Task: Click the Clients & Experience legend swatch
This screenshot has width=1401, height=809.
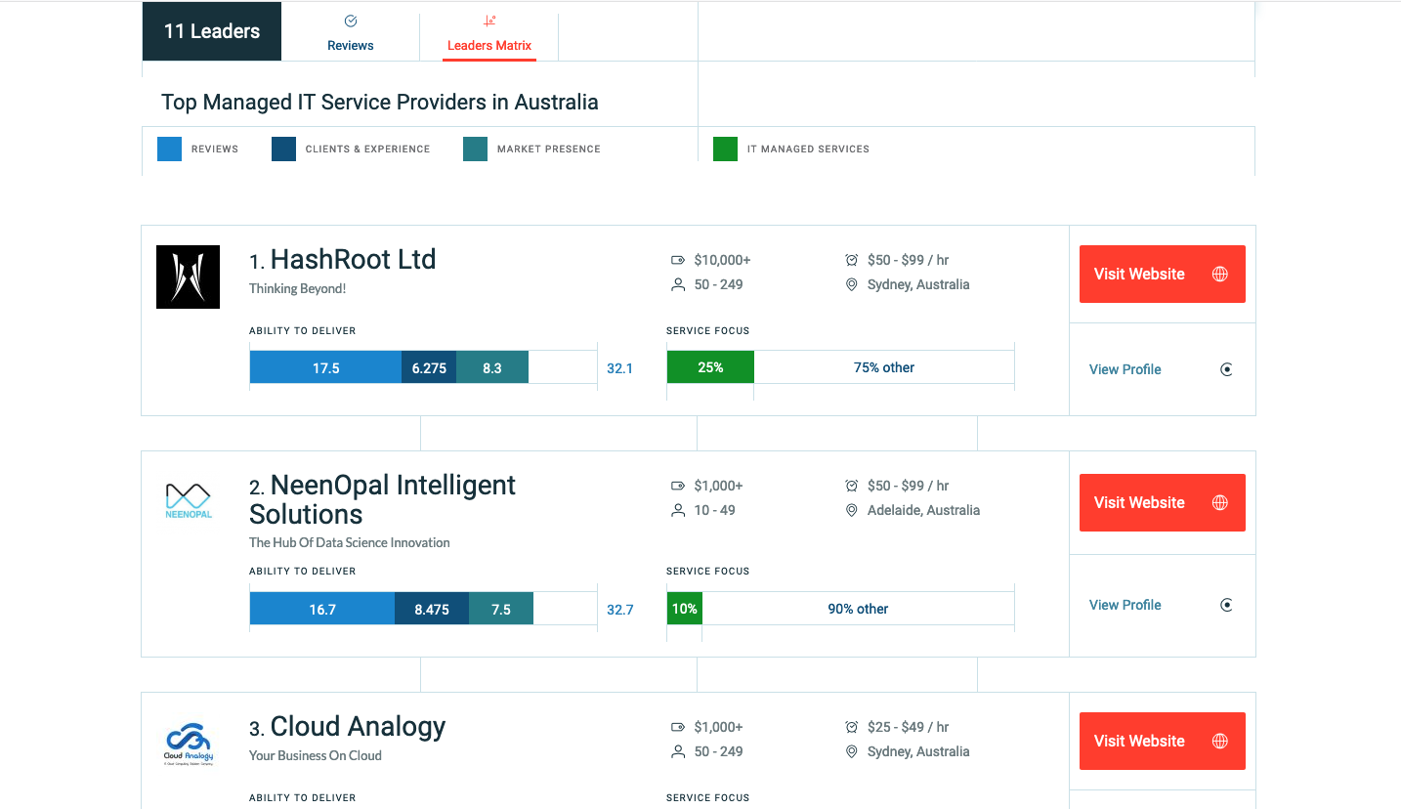Action: point(283,149)
